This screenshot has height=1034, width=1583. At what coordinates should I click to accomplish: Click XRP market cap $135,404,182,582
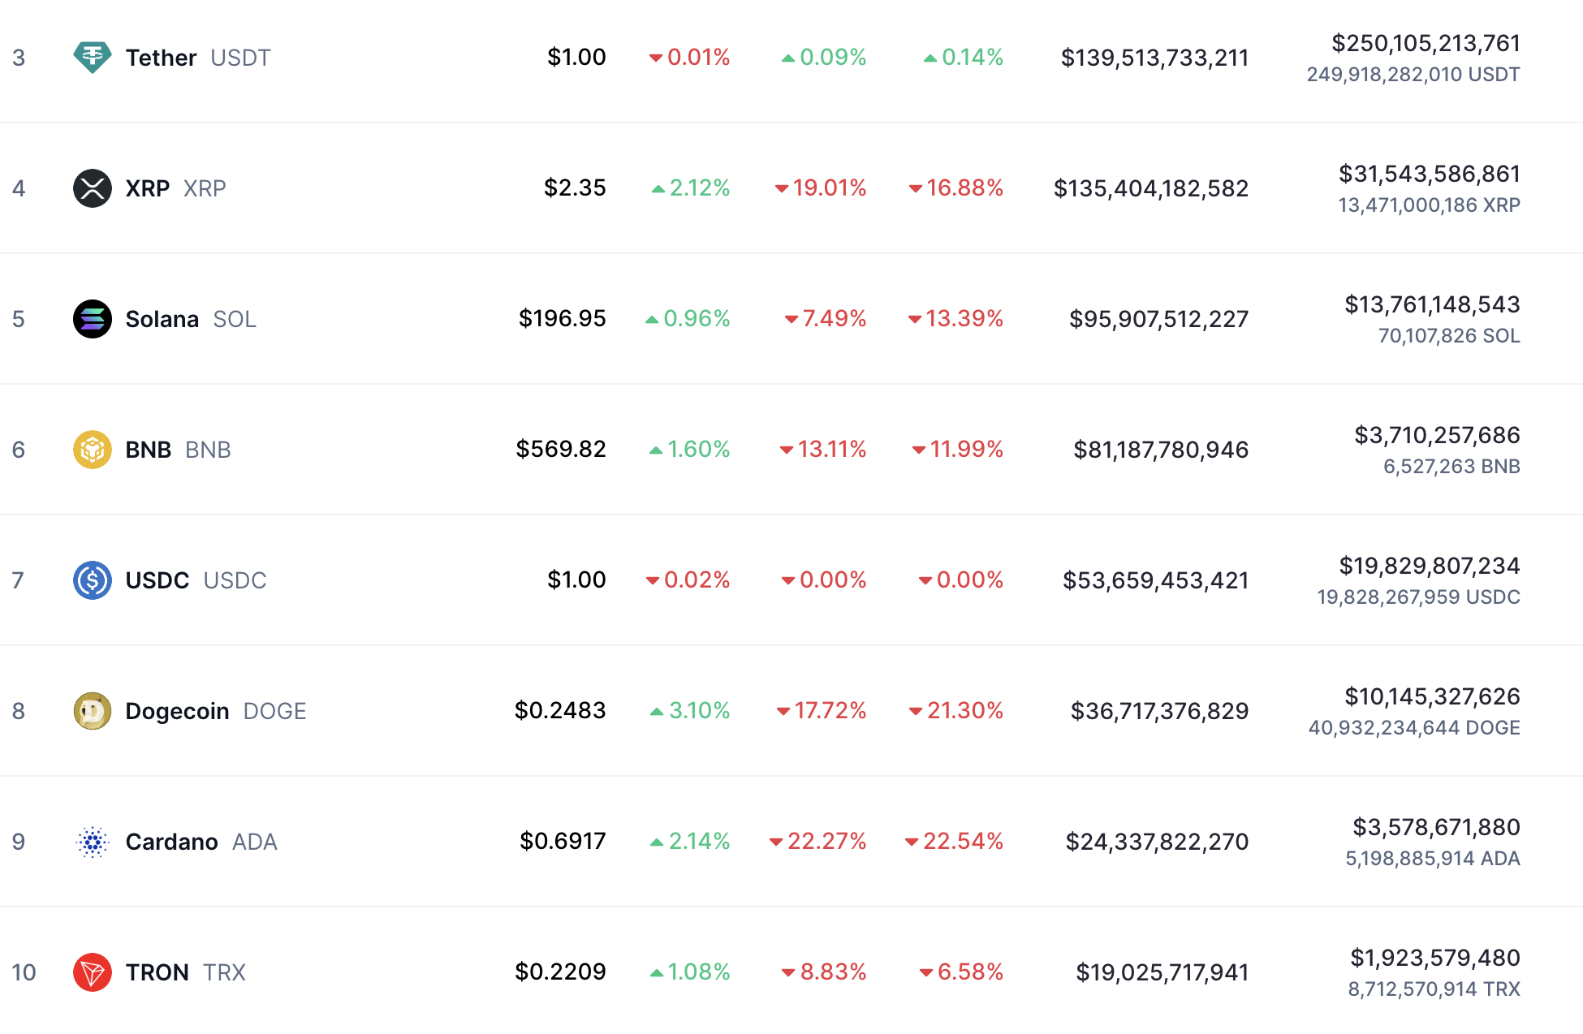click(1150, 188)
